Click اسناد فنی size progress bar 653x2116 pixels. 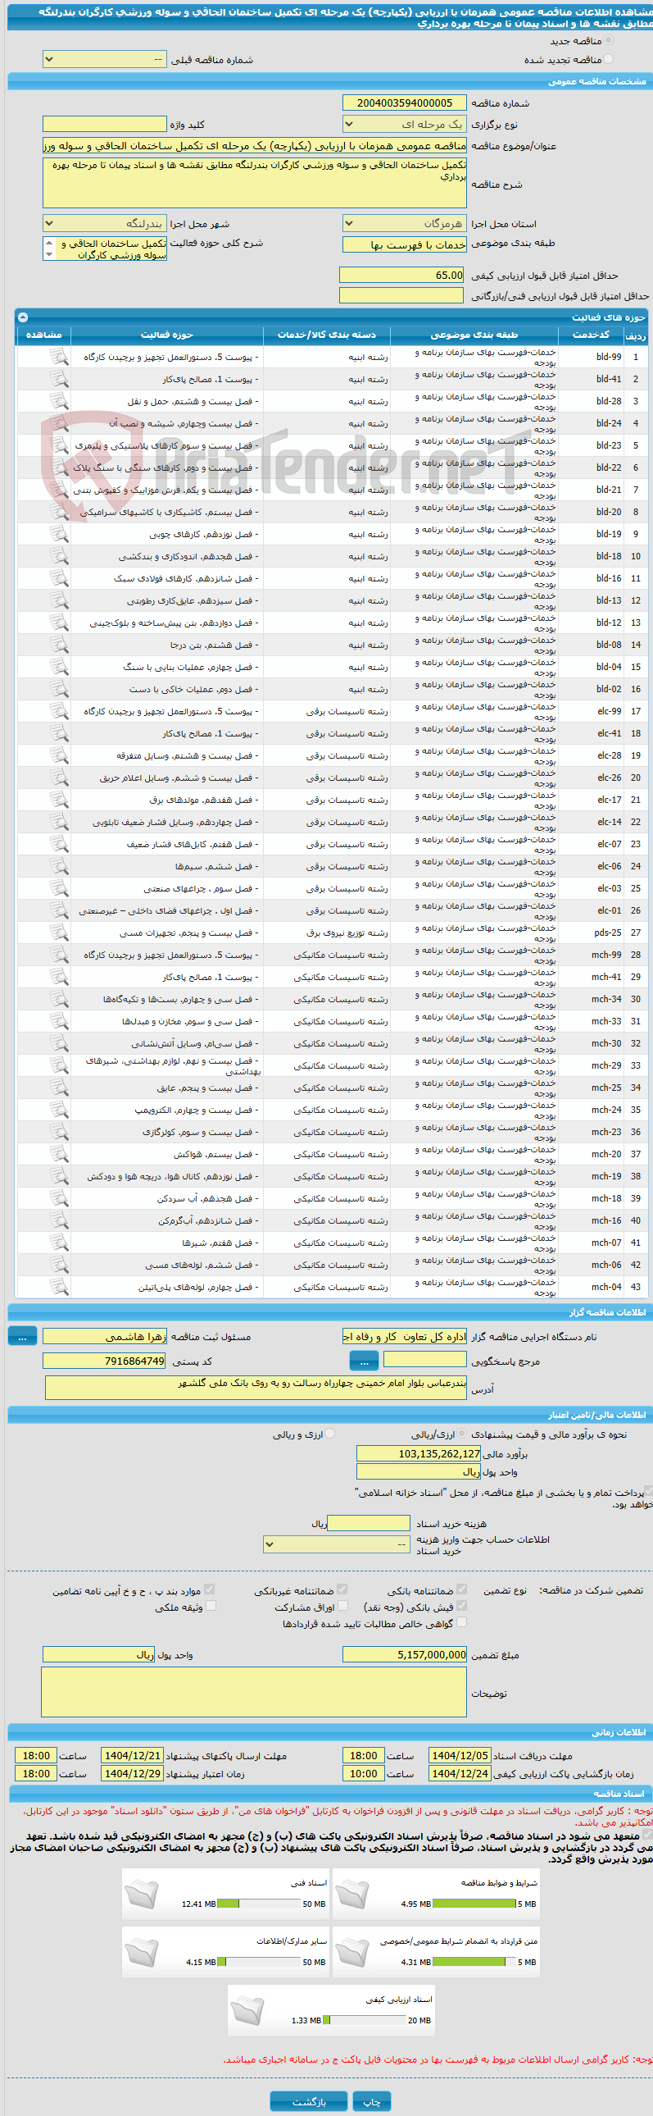tap(258, 1904)
